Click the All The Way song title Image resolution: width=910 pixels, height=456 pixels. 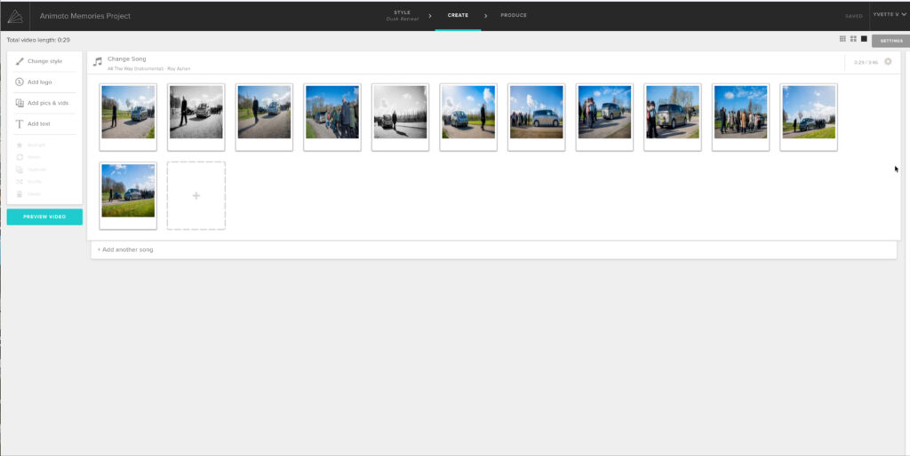tap(149, 69)
